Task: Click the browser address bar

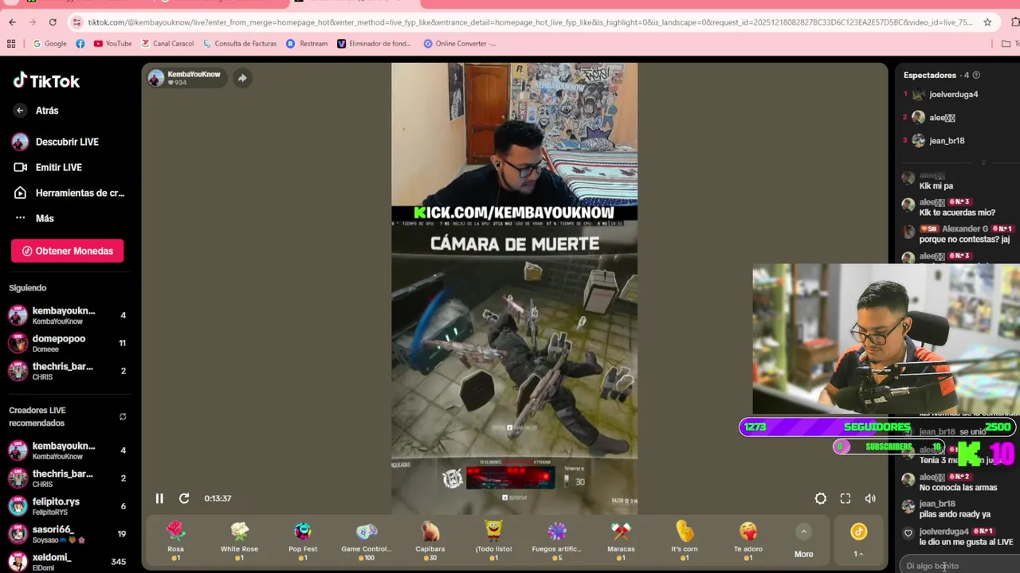Action: pyautogui.click(x=530, y=22)
